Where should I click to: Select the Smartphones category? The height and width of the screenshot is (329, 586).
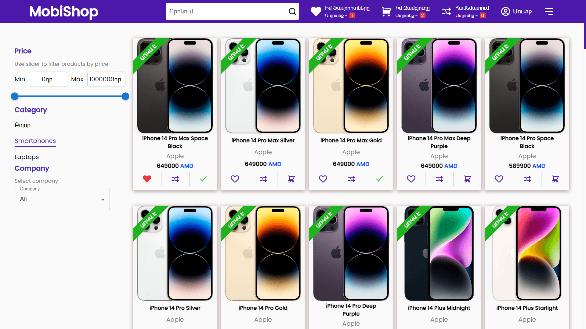click(x=35, y=141)
